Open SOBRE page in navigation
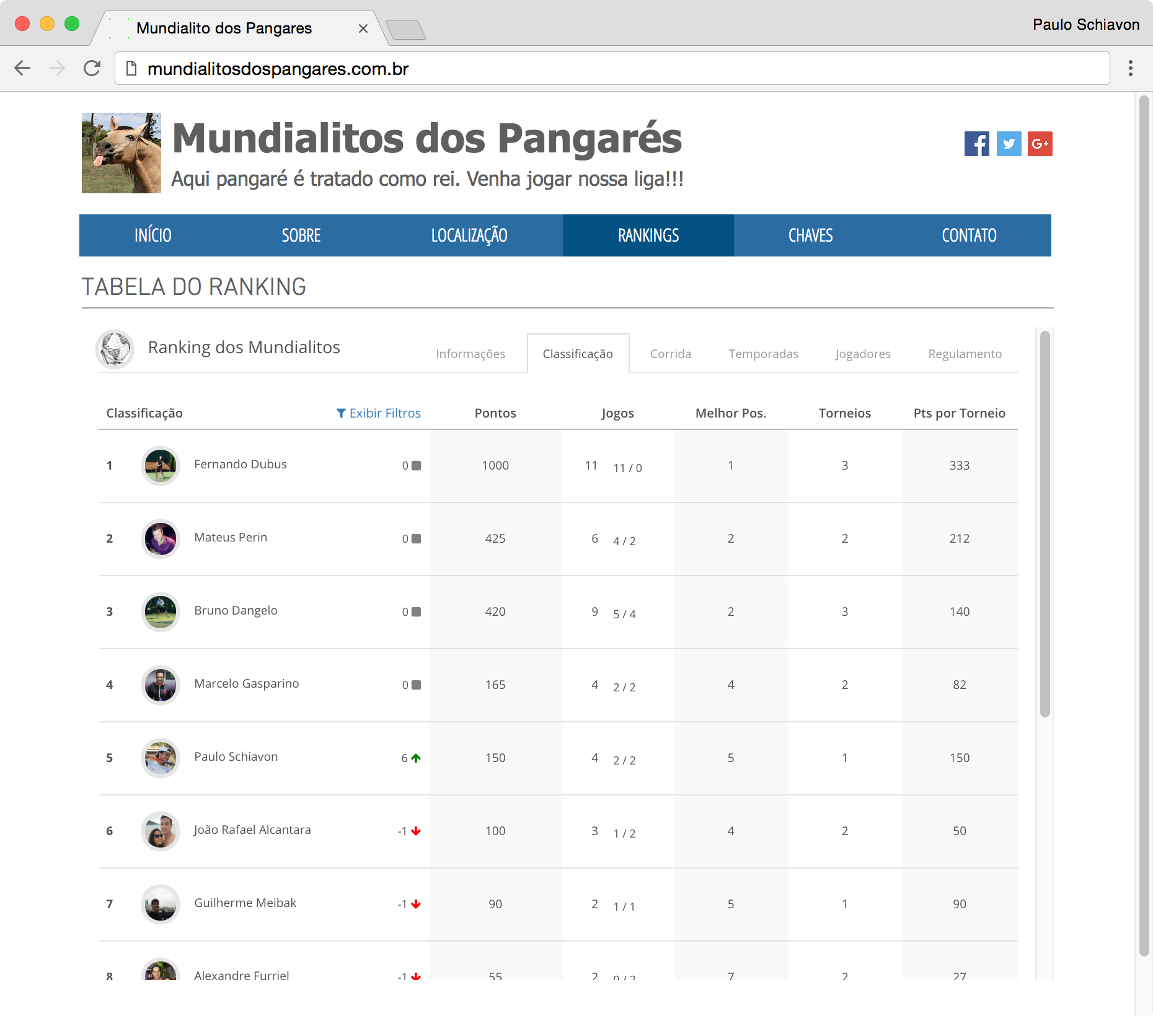 point(301,235)
